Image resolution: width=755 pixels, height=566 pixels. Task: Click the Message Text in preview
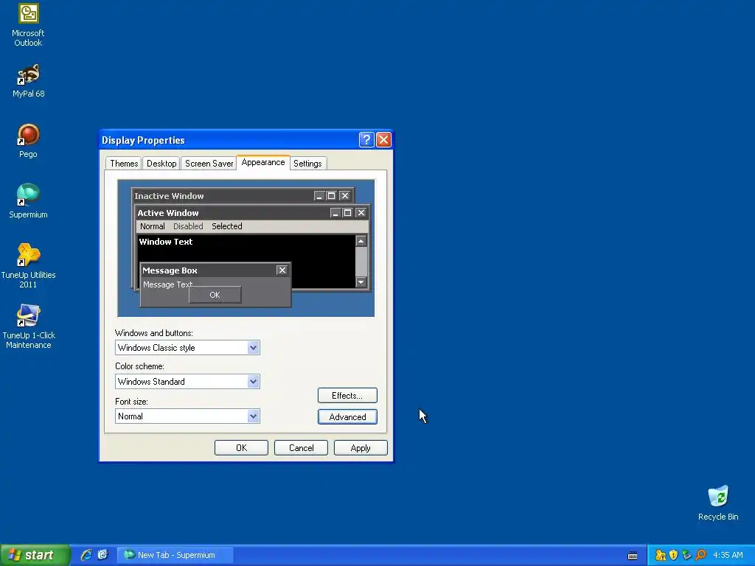(x=167, y=284)
